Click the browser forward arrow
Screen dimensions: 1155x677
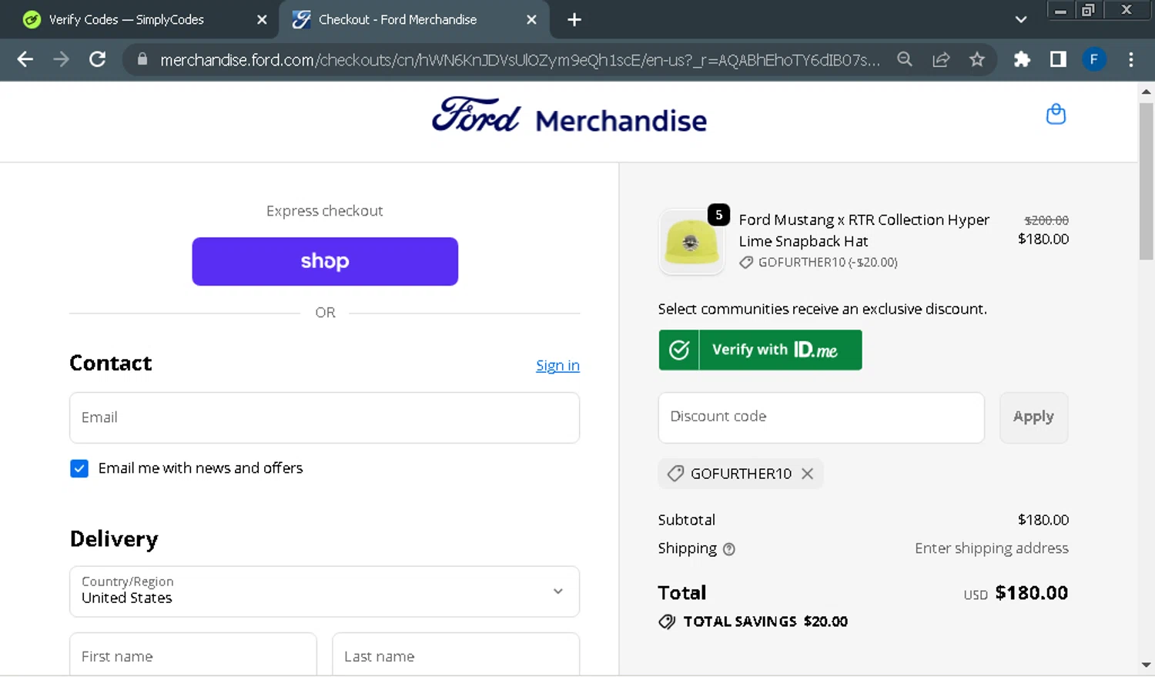coord(61,59)
